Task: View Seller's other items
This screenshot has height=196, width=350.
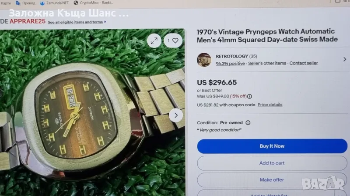Action: [267, 63]
